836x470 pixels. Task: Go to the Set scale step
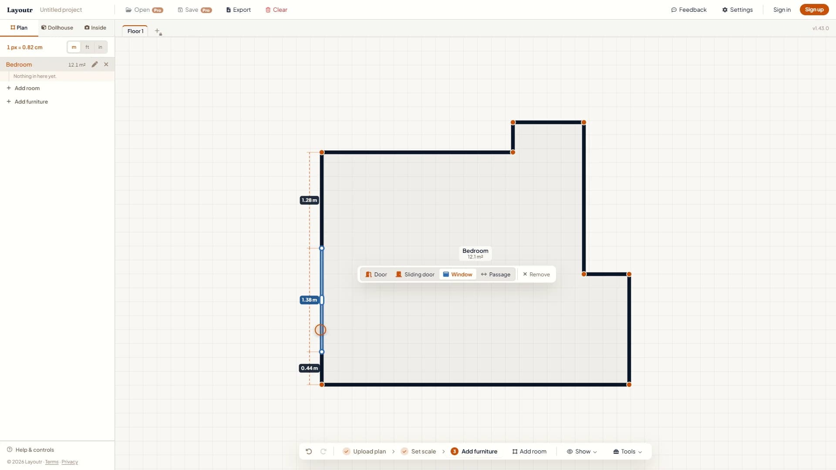tap(418, 451)
